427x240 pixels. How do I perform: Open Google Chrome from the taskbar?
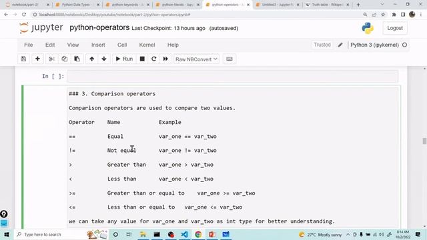coord(198,234)
